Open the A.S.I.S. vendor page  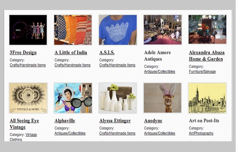tap(107, 53)
